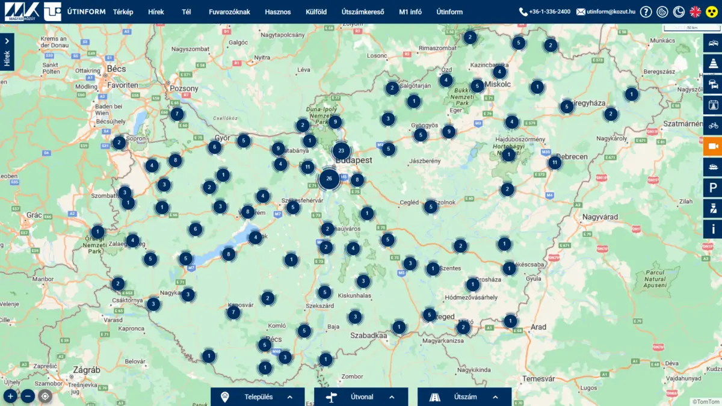Select the bicycle layer icon
This screenshot has width=722, height=406.
[713, 125]
